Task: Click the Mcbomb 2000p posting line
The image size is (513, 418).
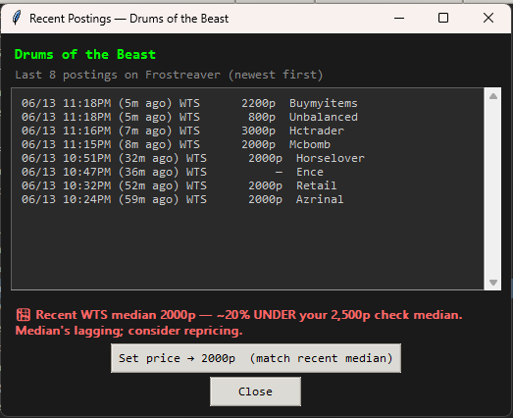Action: pos(176,144)
